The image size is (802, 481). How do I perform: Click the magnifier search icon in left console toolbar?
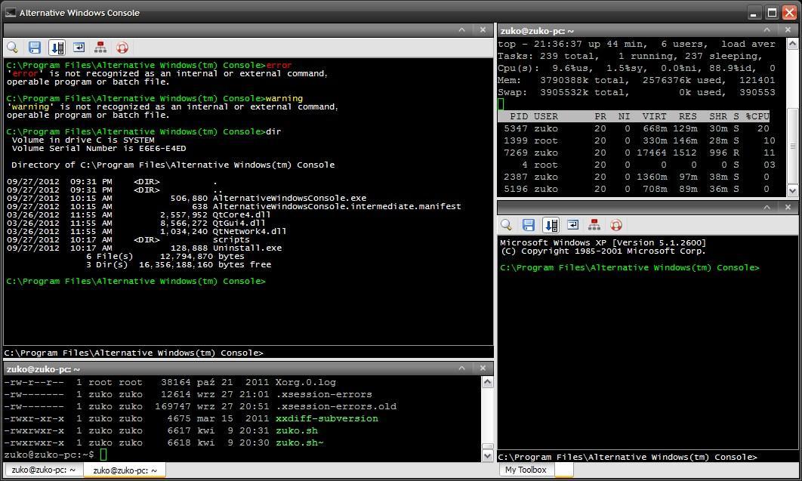13,48
